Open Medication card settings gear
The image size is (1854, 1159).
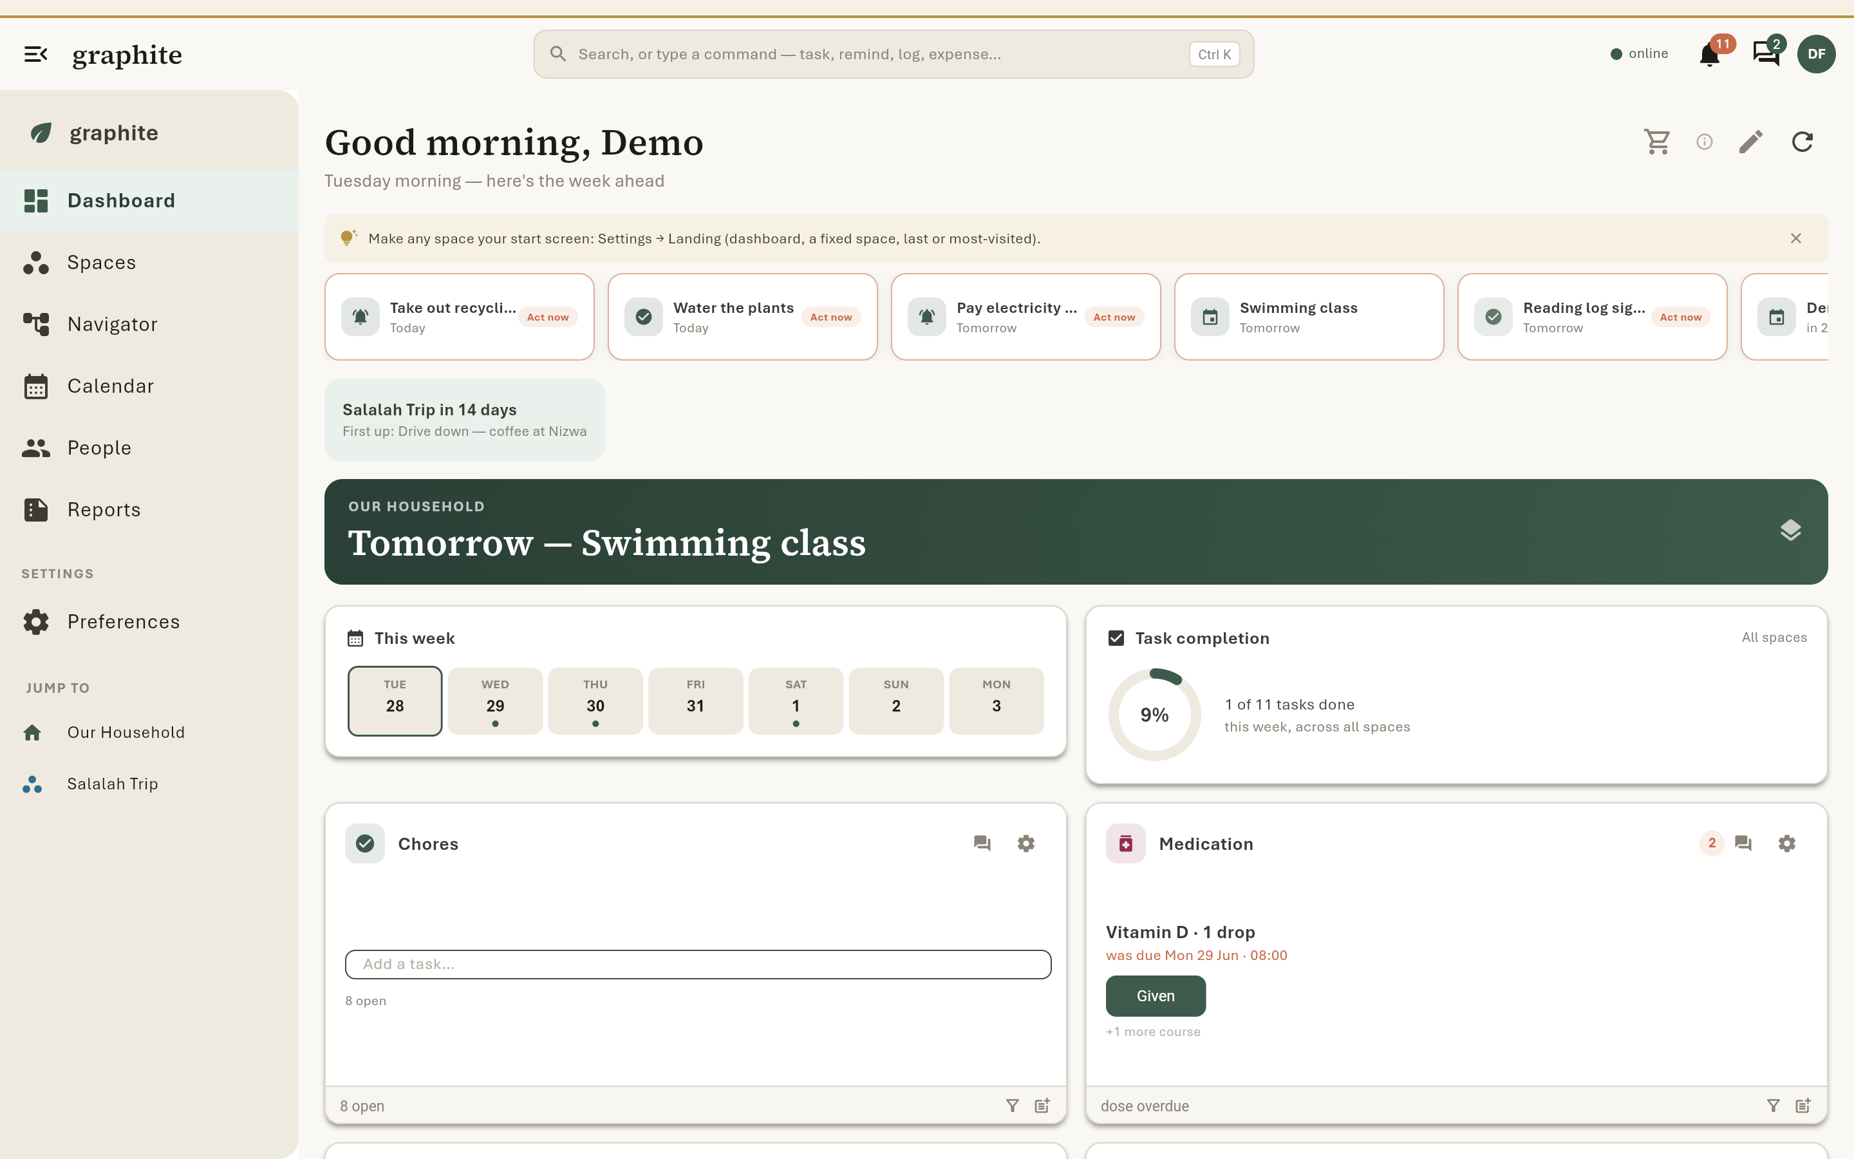tap(1786, 843)
